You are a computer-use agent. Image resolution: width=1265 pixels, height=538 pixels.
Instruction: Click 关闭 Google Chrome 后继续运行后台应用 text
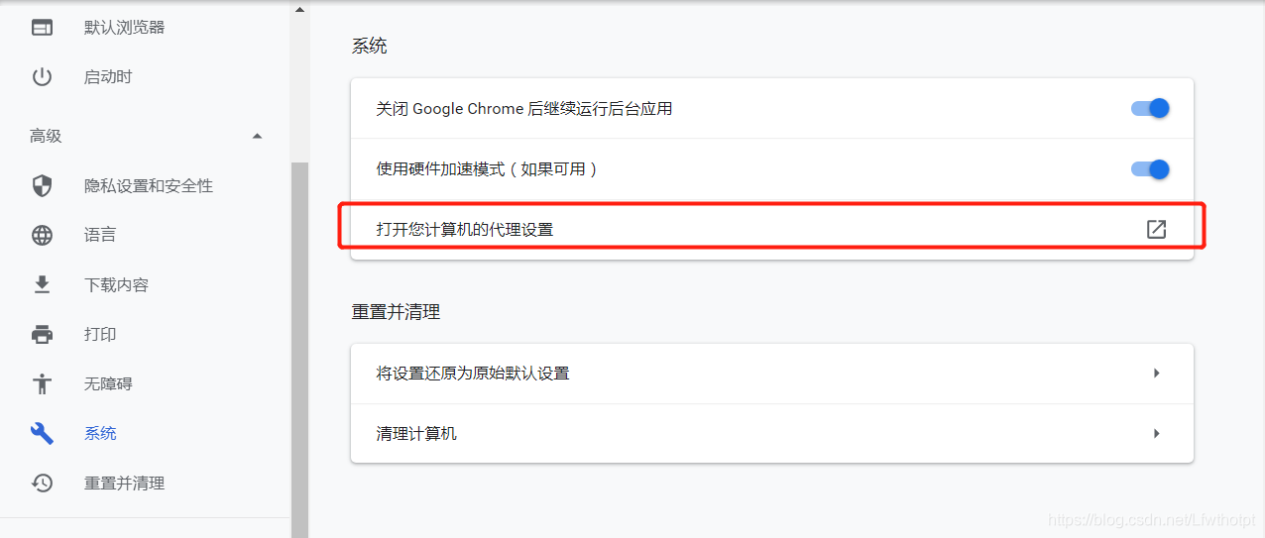point(524,109)
